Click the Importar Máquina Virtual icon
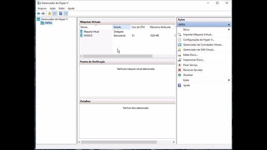 click(x=179, y=35)
